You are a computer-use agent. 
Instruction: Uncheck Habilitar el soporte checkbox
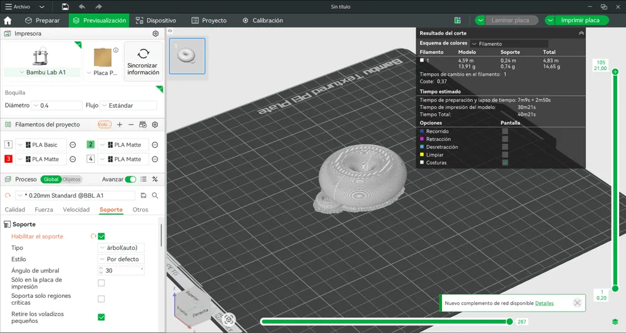point(101,237)
